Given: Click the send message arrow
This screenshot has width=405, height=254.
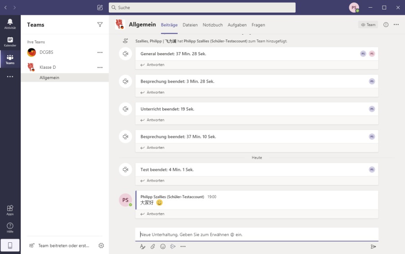Looking at the screenshot, I should point(373,246).
